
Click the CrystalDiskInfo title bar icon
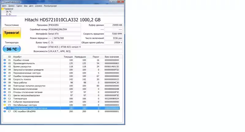2,2
